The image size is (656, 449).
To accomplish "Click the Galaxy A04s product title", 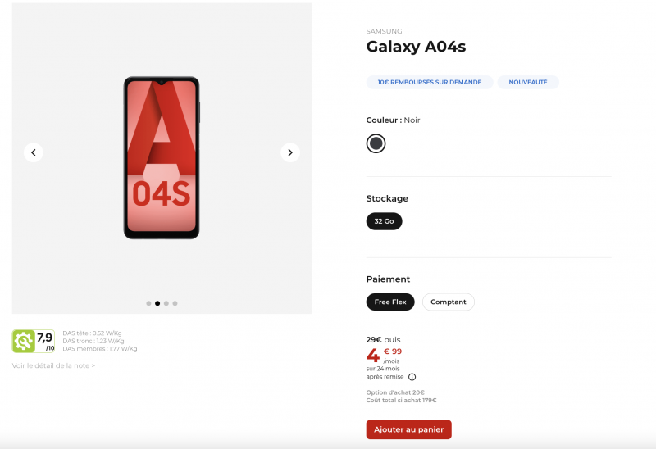I will tap(416, 47).
